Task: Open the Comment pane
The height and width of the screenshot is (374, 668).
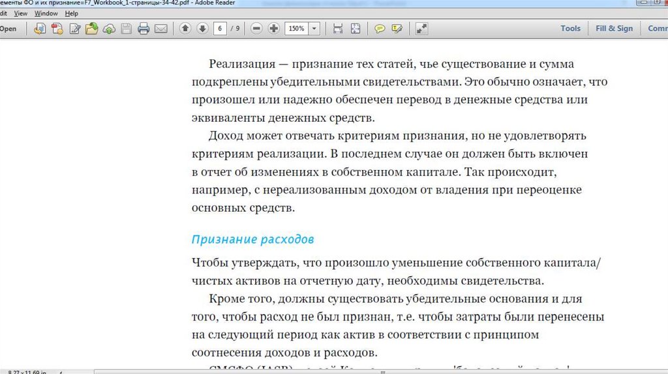Action: (658, 28)
